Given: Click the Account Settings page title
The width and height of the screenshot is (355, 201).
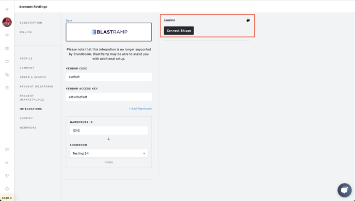Looking at the screenshot, I should tap(33, 7).
